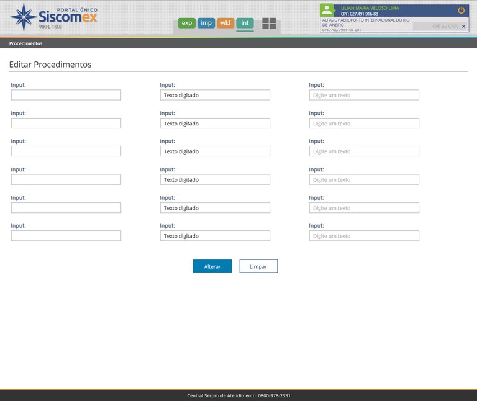Select the int module icon
The width and height of the screenshot is (477, 401).
tap(245, 23)
